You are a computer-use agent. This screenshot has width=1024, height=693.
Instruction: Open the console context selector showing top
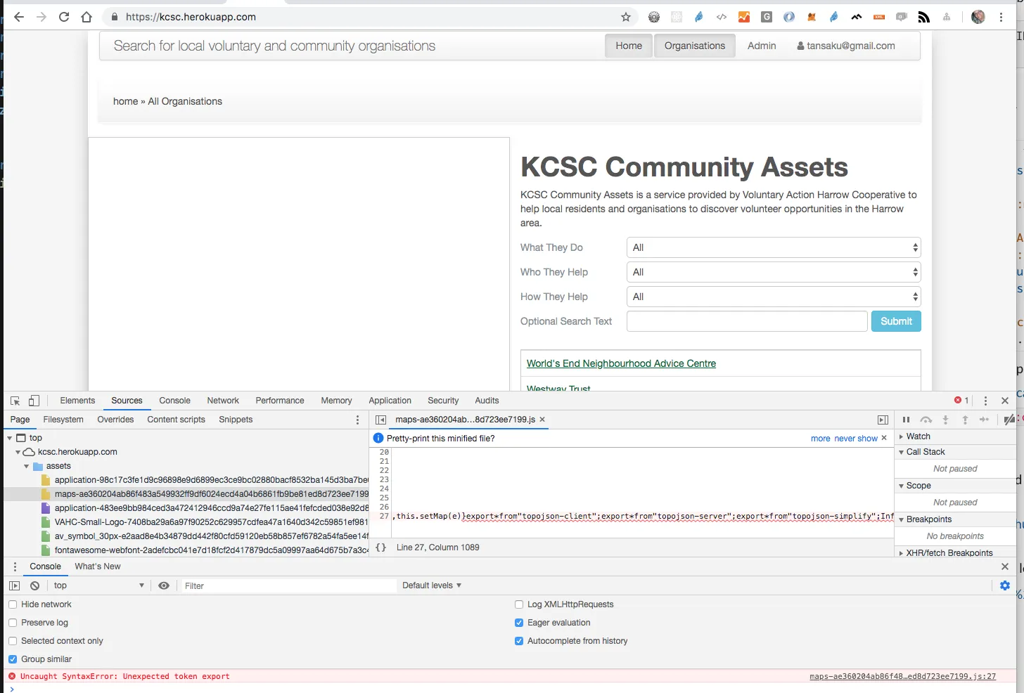98,585
